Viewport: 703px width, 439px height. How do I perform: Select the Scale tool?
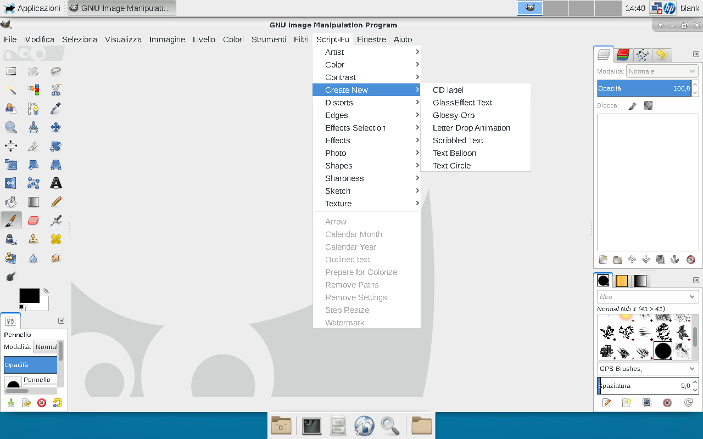point(11,165)
